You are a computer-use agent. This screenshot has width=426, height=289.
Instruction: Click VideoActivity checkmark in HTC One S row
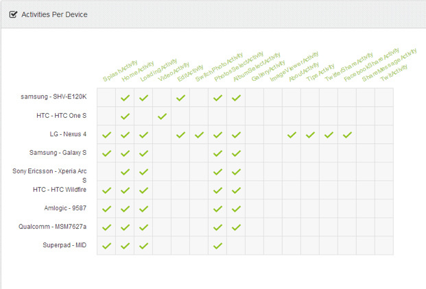[x=162, y=116]
